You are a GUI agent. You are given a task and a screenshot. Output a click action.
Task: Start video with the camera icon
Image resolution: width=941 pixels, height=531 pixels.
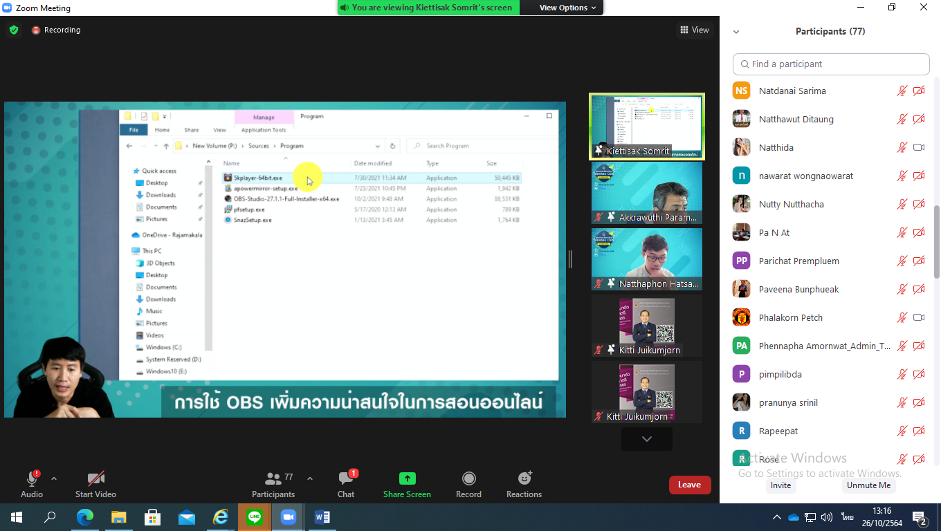[x=95, y=478]
